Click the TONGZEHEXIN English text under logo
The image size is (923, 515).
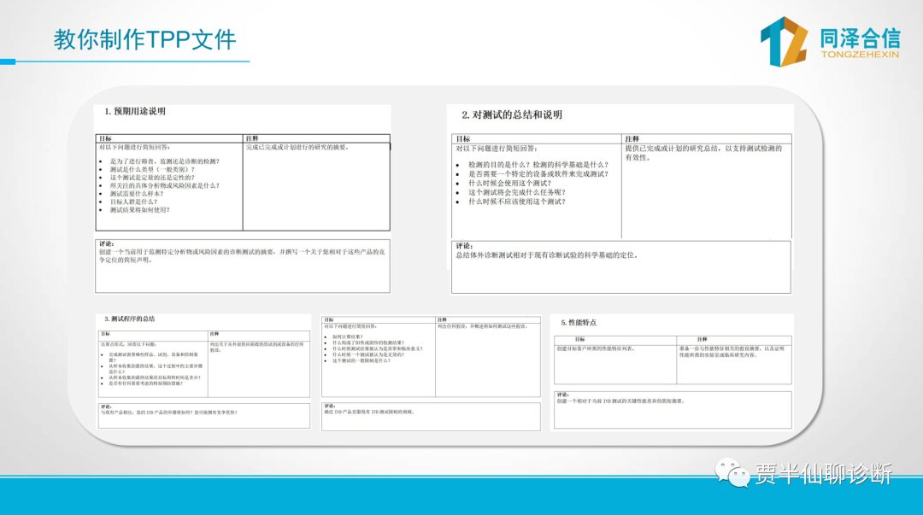[858, 56]
